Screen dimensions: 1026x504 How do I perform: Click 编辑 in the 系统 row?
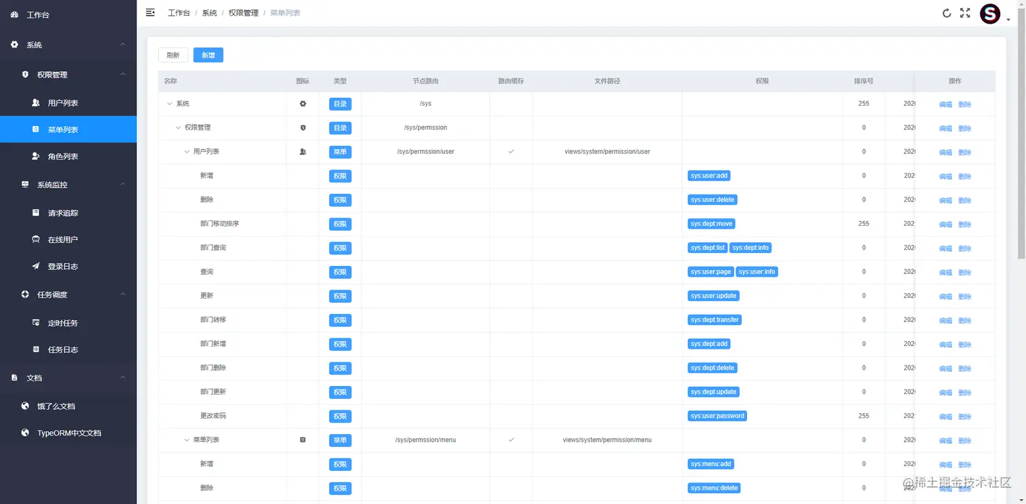(x=945, y=104)
